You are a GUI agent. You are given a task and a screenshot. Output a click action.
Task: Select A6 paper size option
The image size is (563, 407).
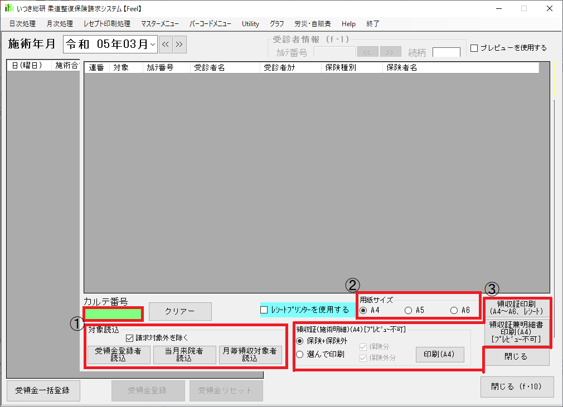click(x=454, y=310)
